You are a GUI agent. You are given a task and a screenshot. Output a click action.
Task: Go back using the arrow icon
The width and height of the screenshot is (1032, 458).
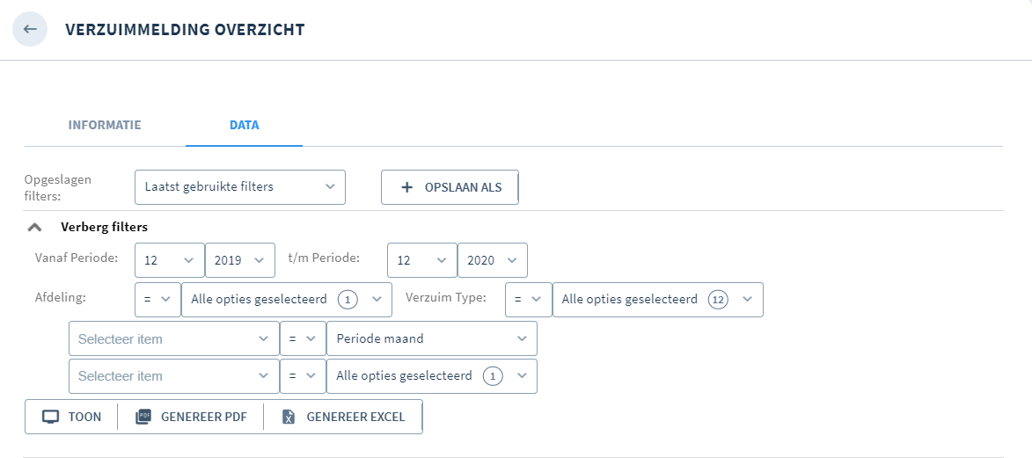(x=30, y=29)
